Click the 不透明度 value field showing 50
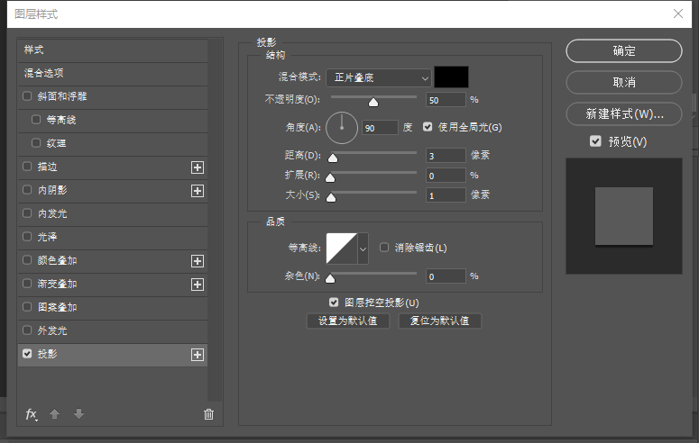 coord(446,100)
